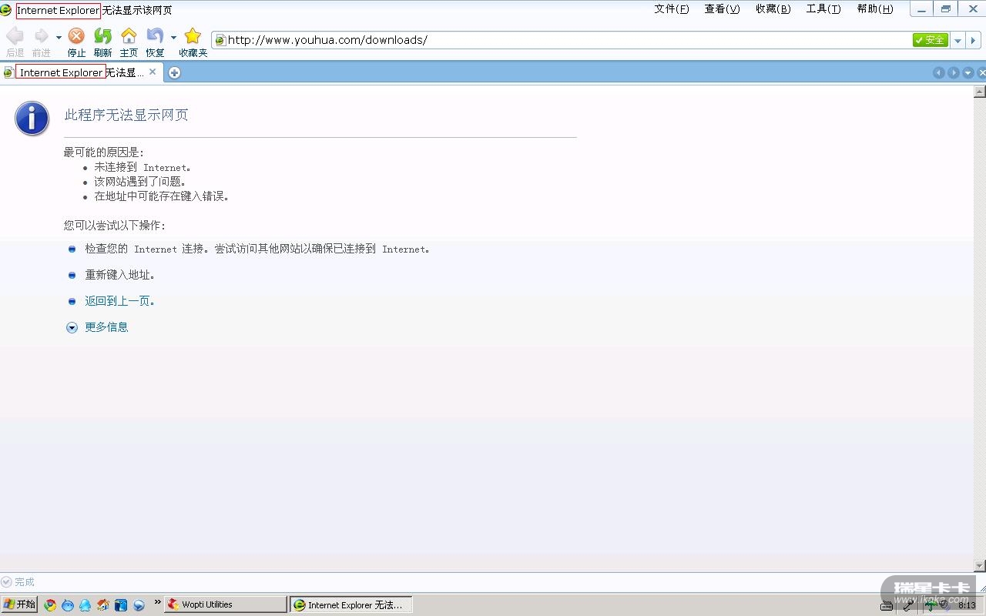Click the blue book quick launch icon
The width and height of the screenshot is (986, 616).
click(121, 605)
